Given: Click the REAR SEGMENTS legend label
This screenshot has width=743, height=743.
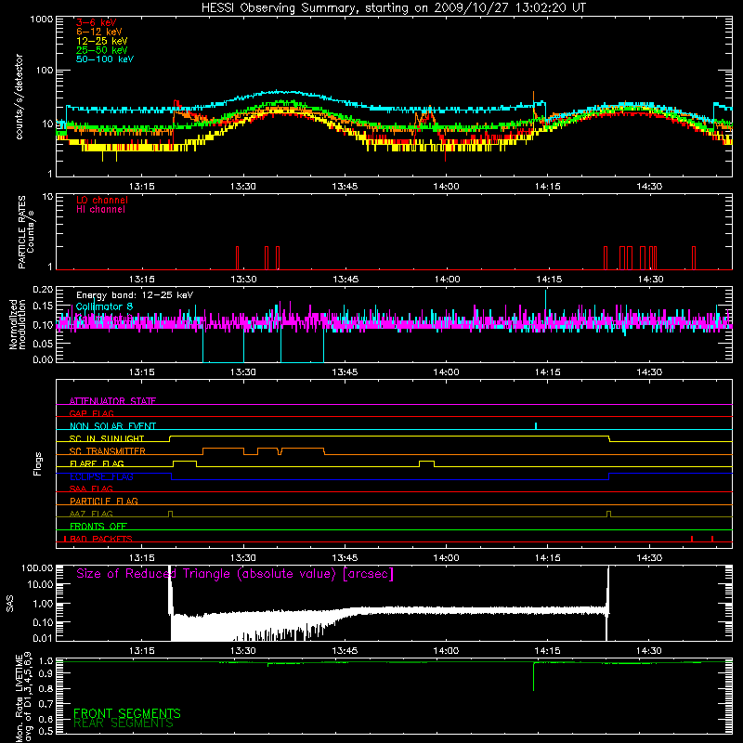Looking at the screenshot, I should point(124,723).
